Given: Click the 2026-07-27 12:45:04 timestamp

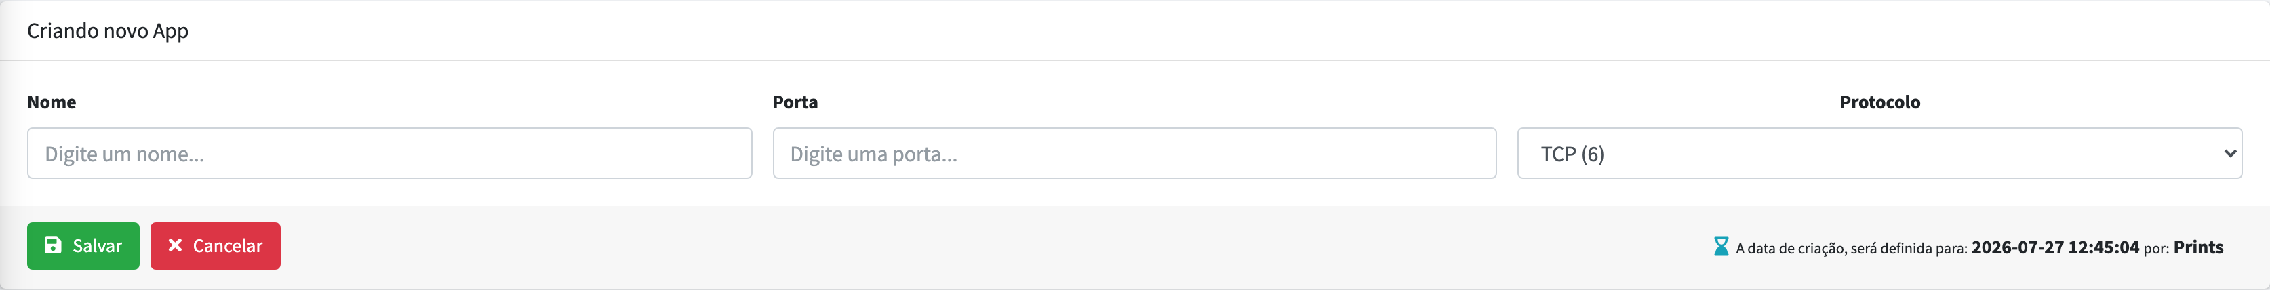Looking at the screenshot, I should click(2054, 248).
